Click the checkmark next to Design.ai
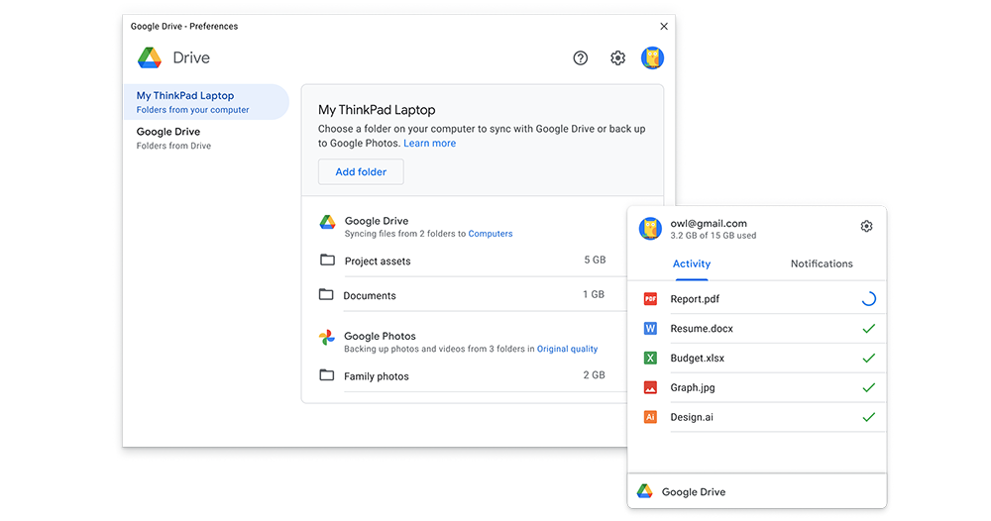The height and width of the screenshot is (521, 991). point(869,417)
